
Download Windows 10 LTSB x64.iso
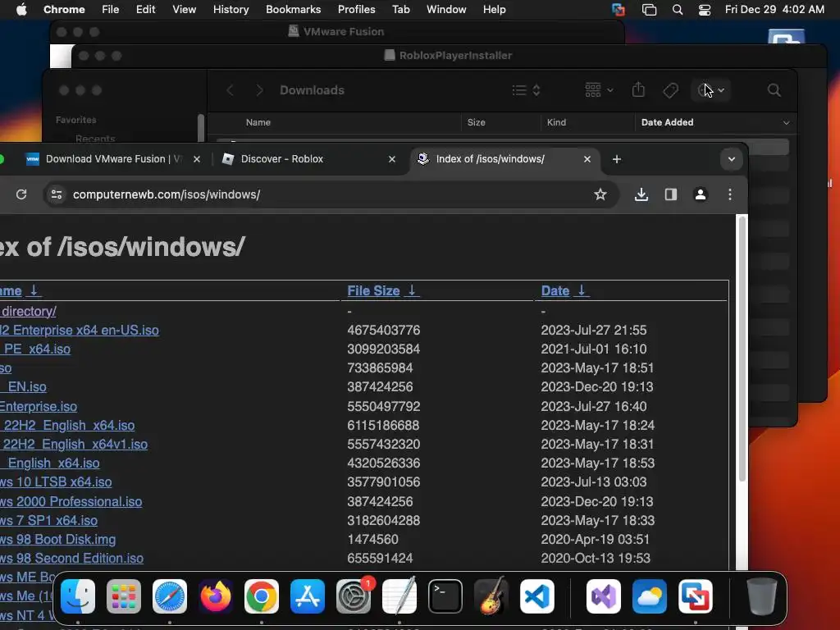pyautogui.click(x=56, y=482)
